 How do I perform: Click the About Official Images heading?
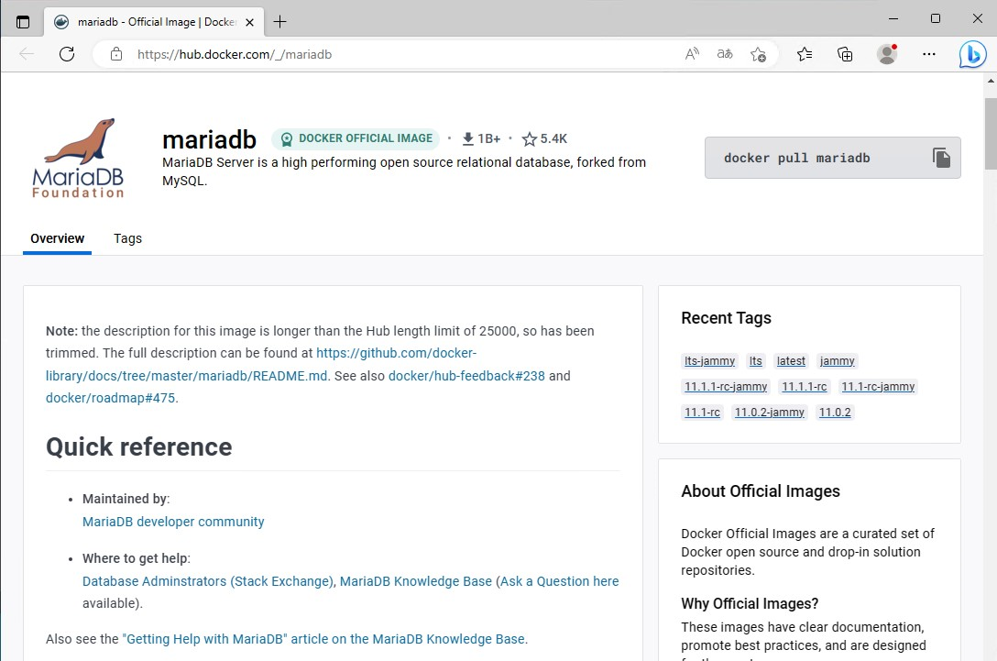point(761,491)
